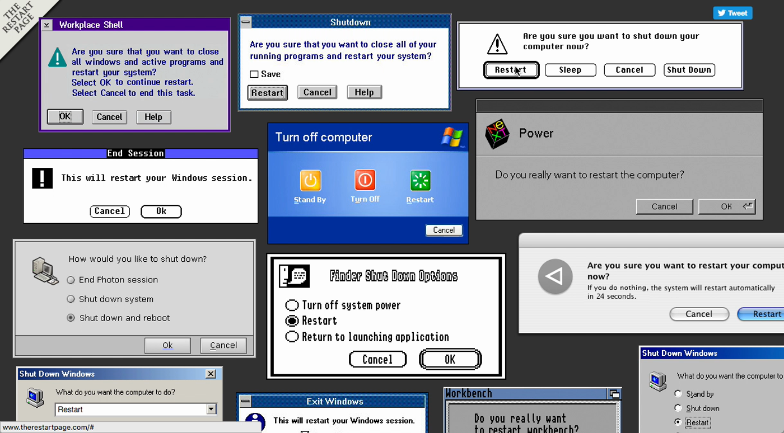Click Cancel in Turn off computer dialog
The width and height of the screenshot is (784, 433).
click(444, 230)
